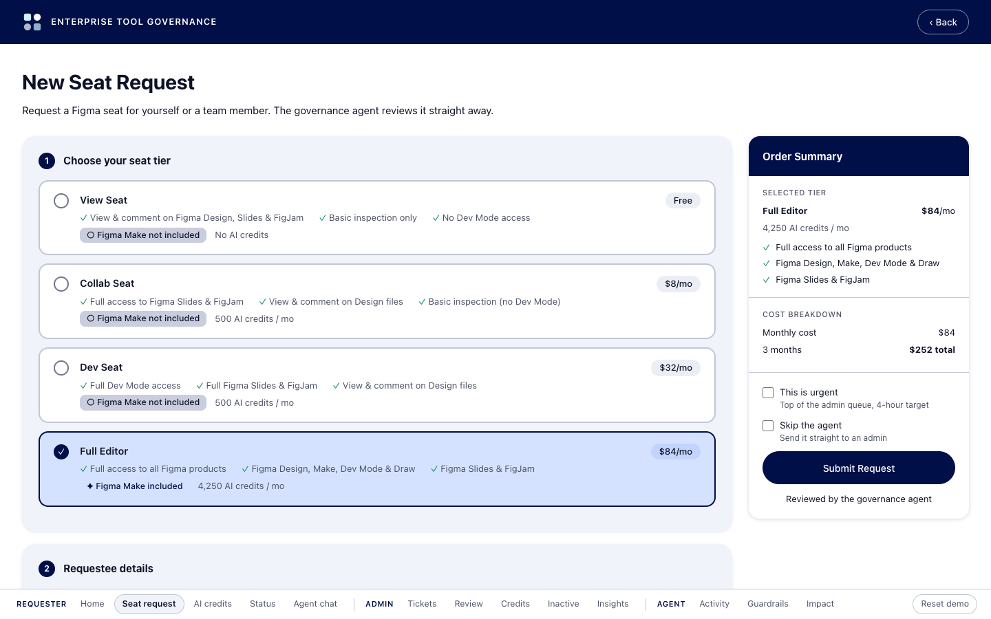
Task: Click the 4,250 AI credits / mo summary line
Action: pyautogui.click(x=806, y=228)
